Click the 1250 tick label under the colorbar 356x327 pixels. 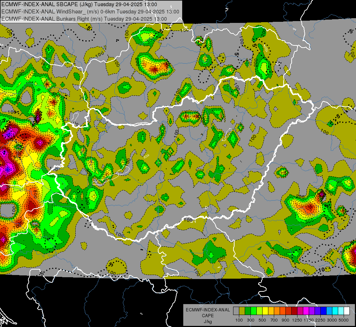(x=297, y=320)
